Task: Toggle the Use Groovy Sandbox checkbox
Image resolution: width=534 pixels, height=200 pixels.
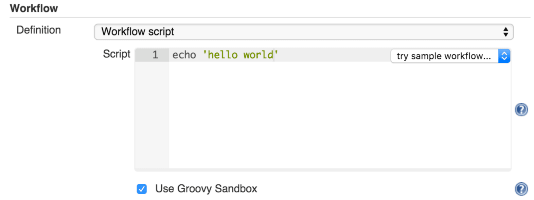Action: click(142, 189)
